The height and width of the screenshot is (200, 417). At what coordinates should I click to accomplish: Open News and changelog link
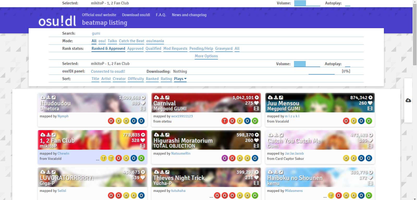189,15
